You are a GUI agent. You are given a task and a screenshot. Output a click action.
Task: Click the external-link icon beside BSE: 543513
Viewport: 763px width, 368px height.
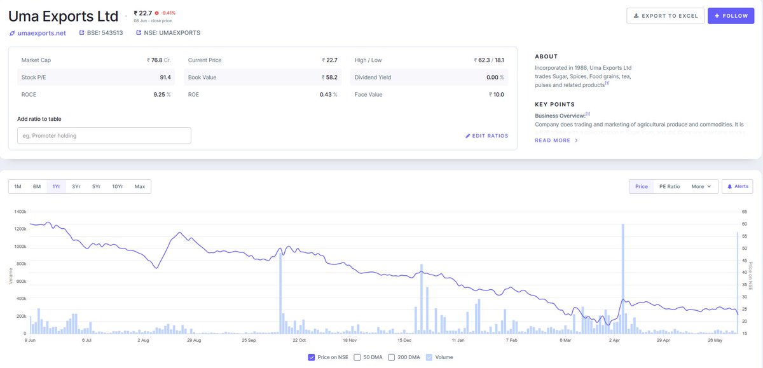81,33
